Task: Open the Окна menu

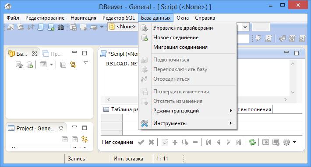Action: pyautogui.click(x=183, y=18)
